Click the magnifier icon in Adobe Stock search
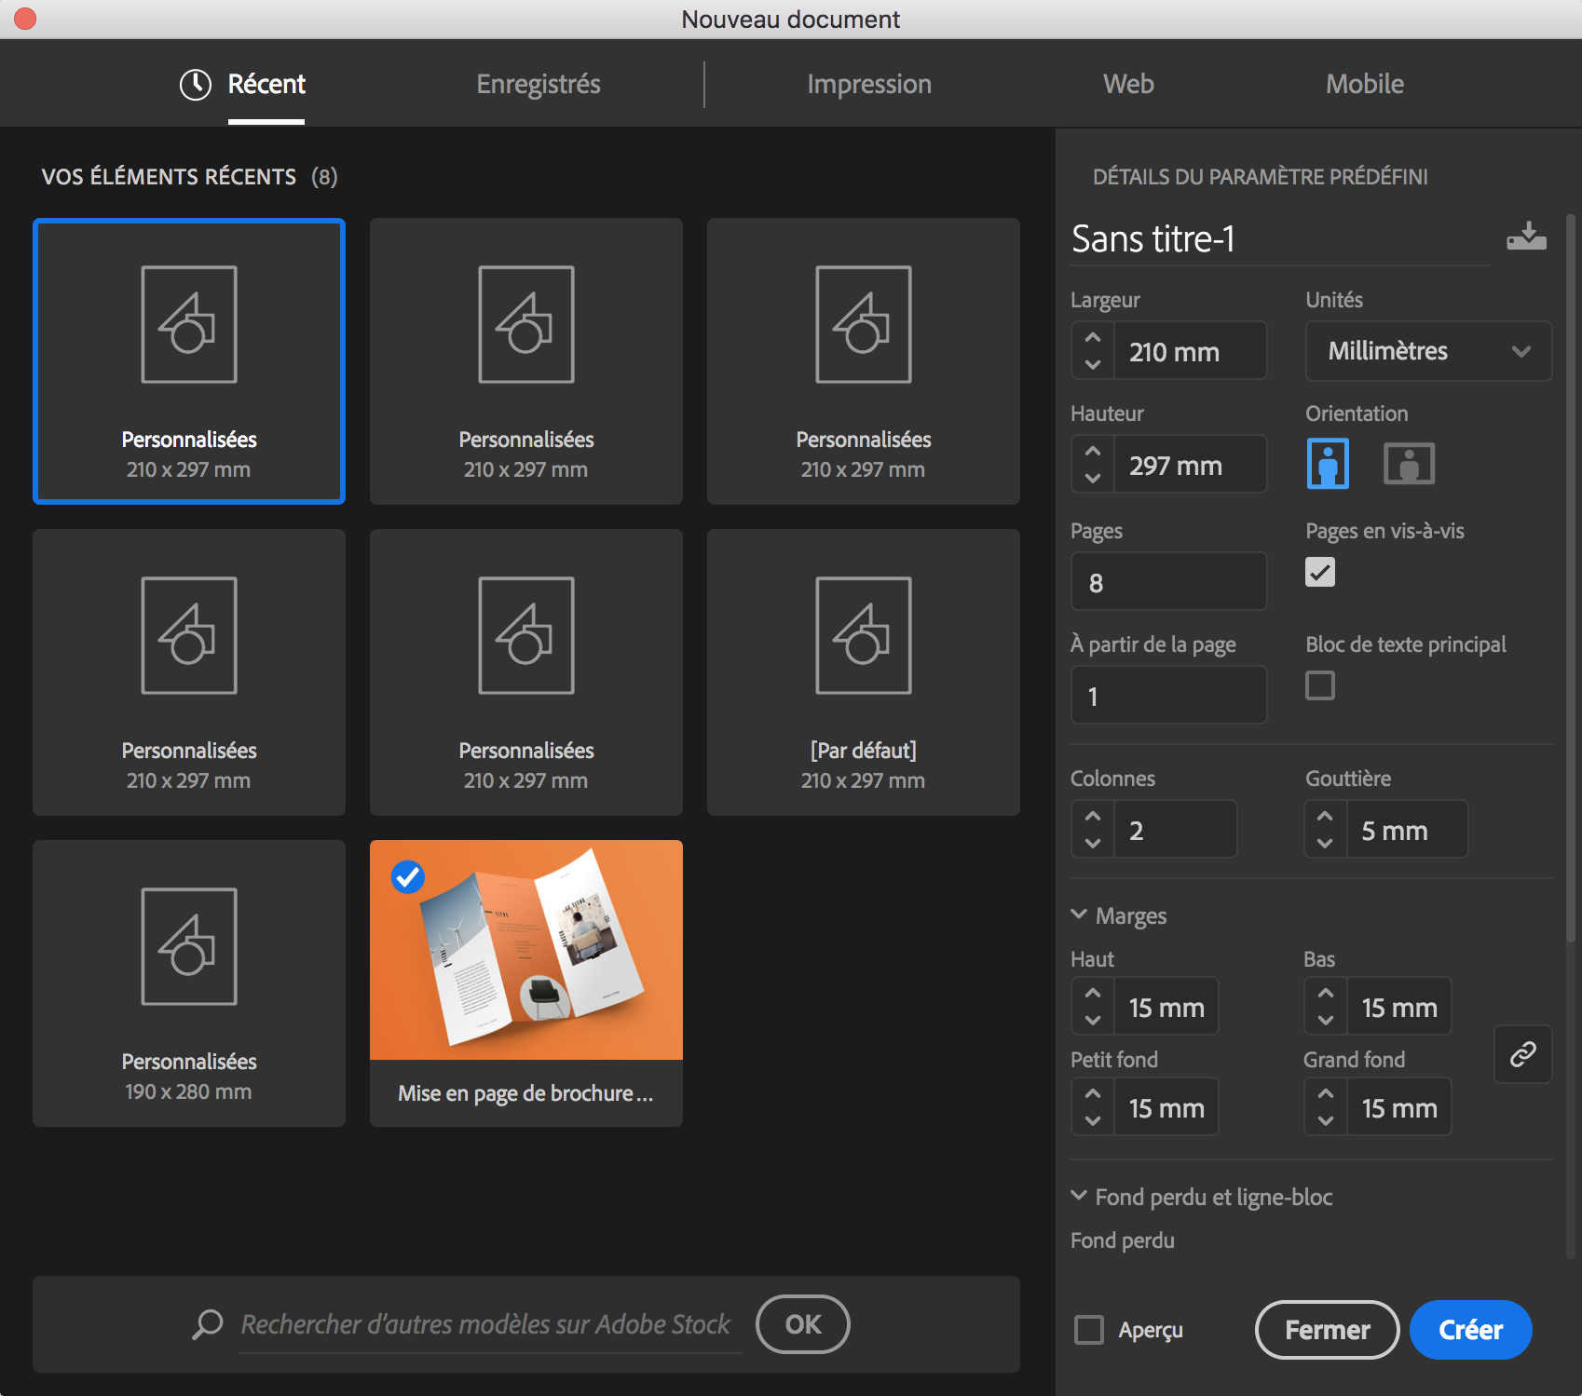 pos(207,1323)
